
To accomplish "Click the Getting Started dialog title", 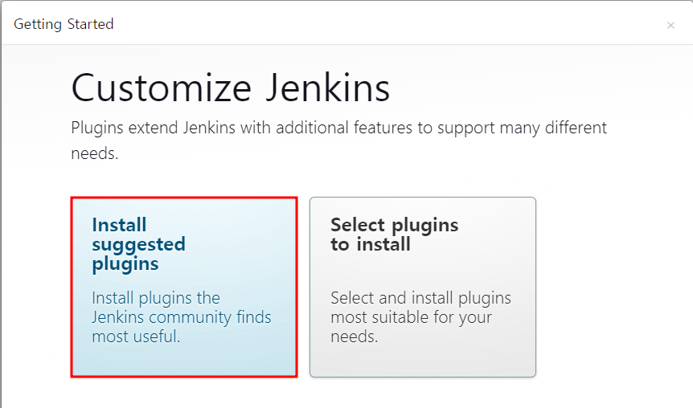I will point(64,24).
